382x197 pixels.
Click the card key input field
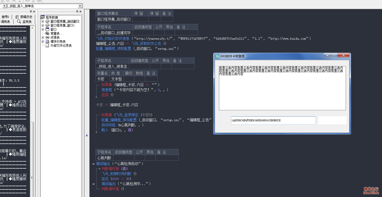273,120
